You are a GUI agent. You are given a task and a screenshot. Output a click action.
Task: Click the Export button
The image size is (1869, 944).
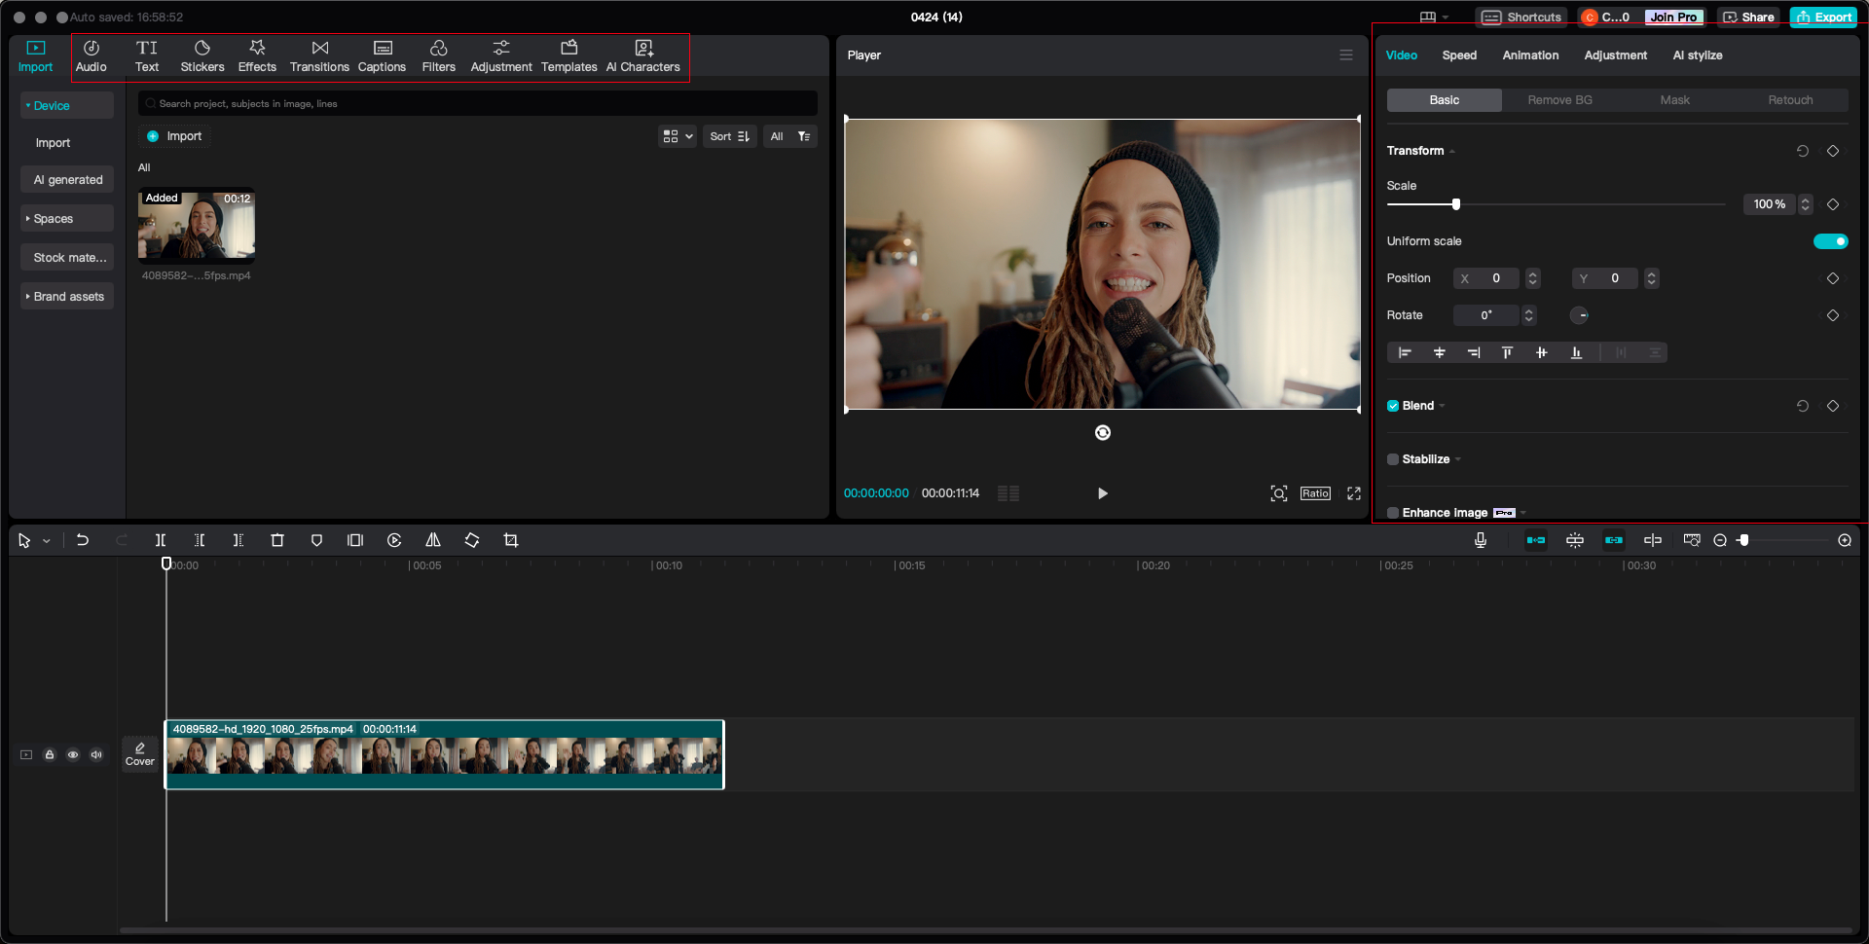point(1822,17)
